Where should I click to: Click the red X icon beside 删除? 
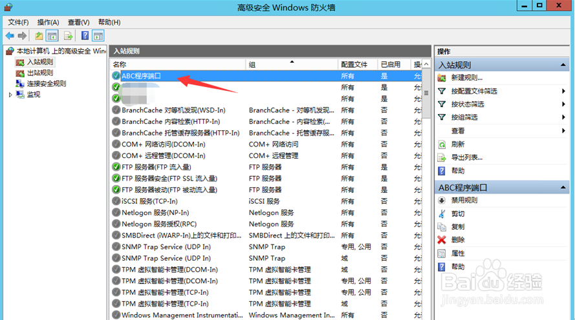click(442, 240)
